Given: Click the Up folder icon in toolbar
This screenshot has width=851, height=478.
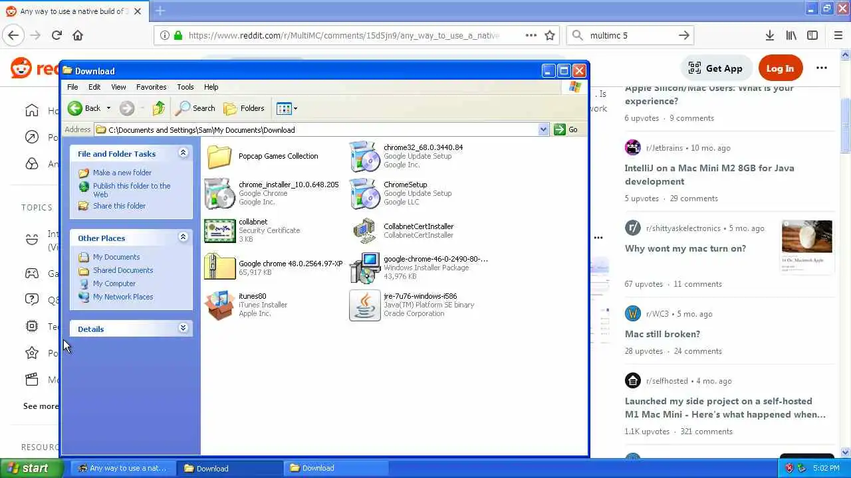Looking at the screenshot, I should [158, 108].
